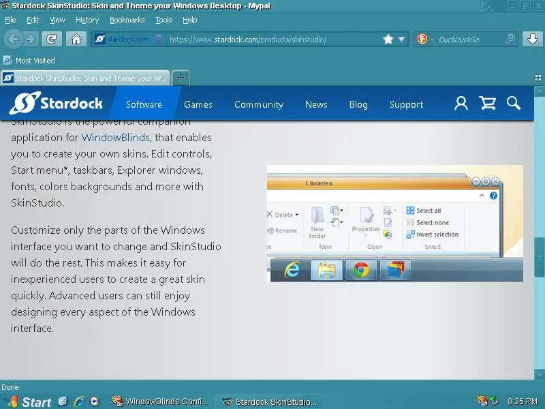Click the green arrow system tray icon
Screen dimensions: 545x409
tap(493, 401)
